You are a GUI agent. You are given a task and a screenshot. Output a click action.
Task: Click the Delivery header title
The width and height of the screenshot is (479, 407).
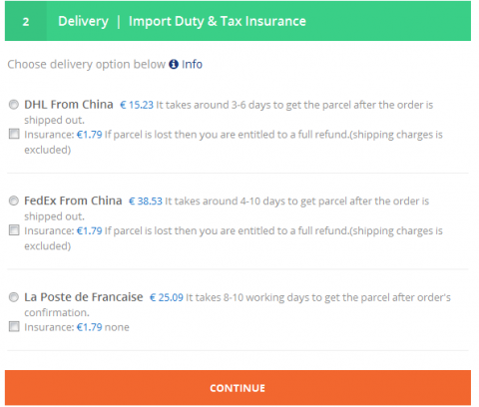coord(83,21)
